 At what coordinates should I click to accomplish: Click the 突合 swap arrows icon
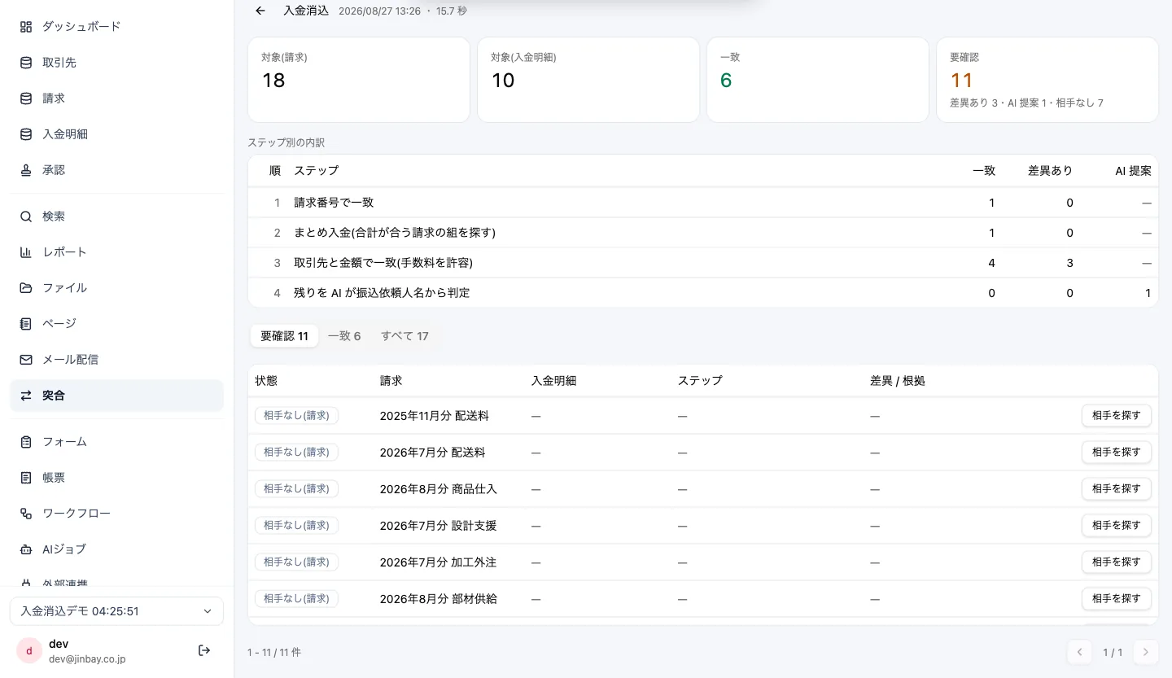coord(26,396)
